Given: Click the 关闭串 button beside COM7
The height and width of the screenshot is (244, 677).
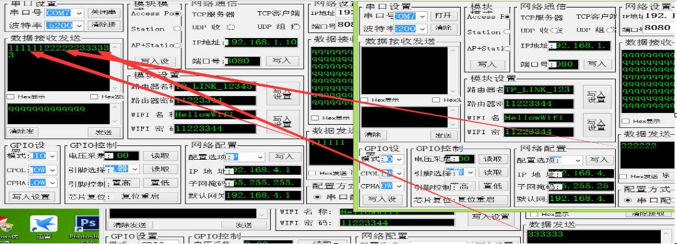Looking at the screenshot, I should pos(104,13).
